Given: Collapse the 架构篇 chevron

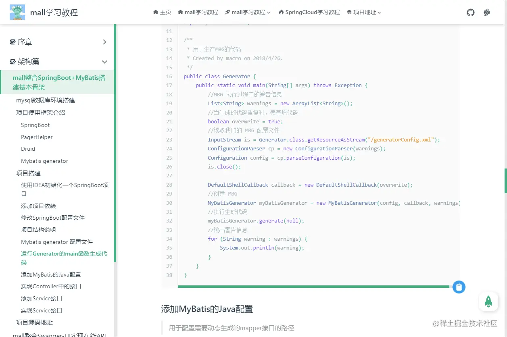Looking at the screenshot, I should click(x=104, y=62).
